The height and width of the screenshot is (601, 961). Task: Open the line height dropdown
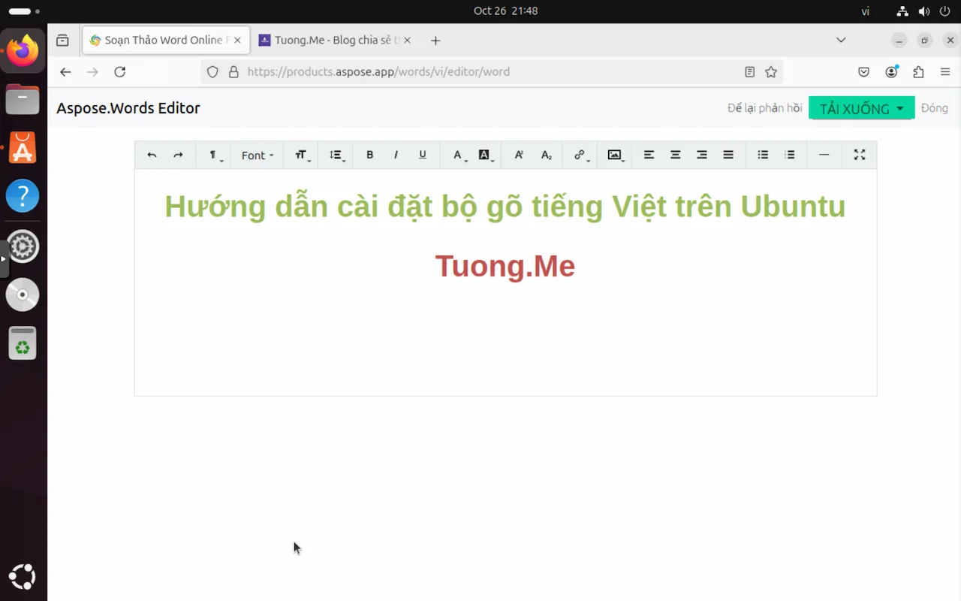(337, 155)
